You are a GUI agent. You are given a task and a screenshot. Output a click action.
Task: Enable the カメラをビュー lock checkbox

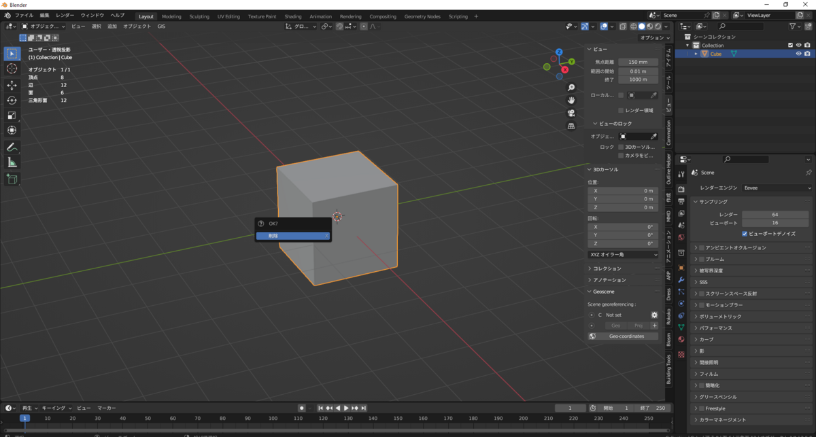tap(621, 156)
